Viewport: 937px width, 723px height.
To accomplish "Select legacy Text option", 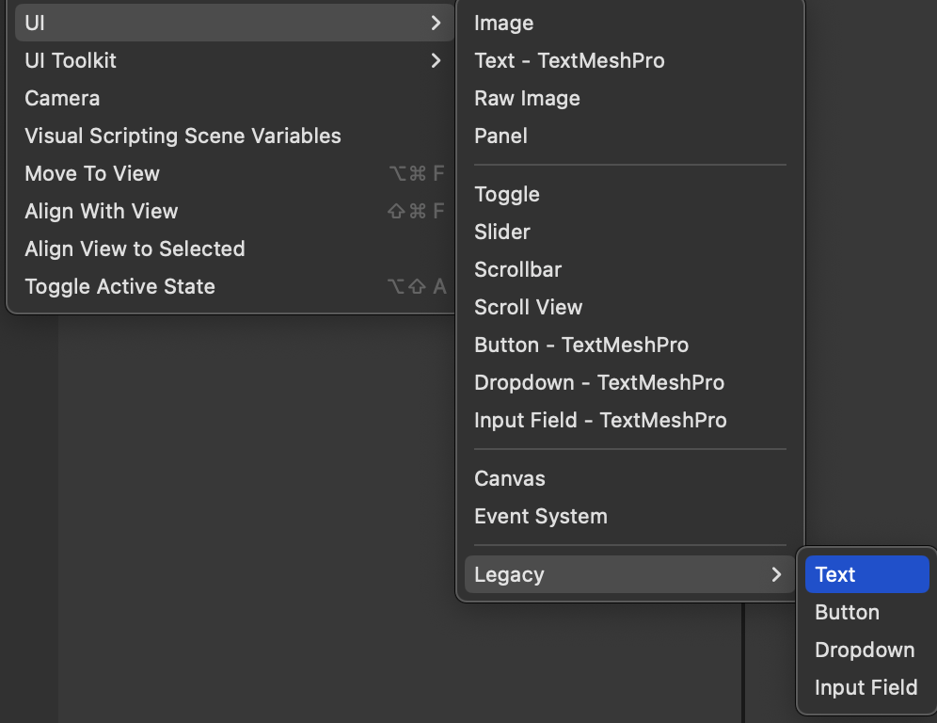I will [866, 574].
